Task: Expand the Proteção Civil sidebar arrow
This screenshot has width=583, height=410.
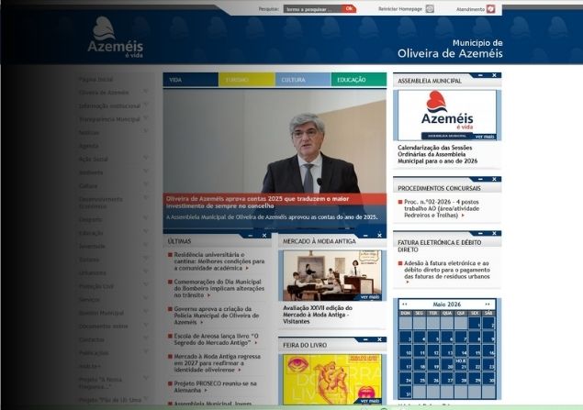Action: (x=146, y=285)
